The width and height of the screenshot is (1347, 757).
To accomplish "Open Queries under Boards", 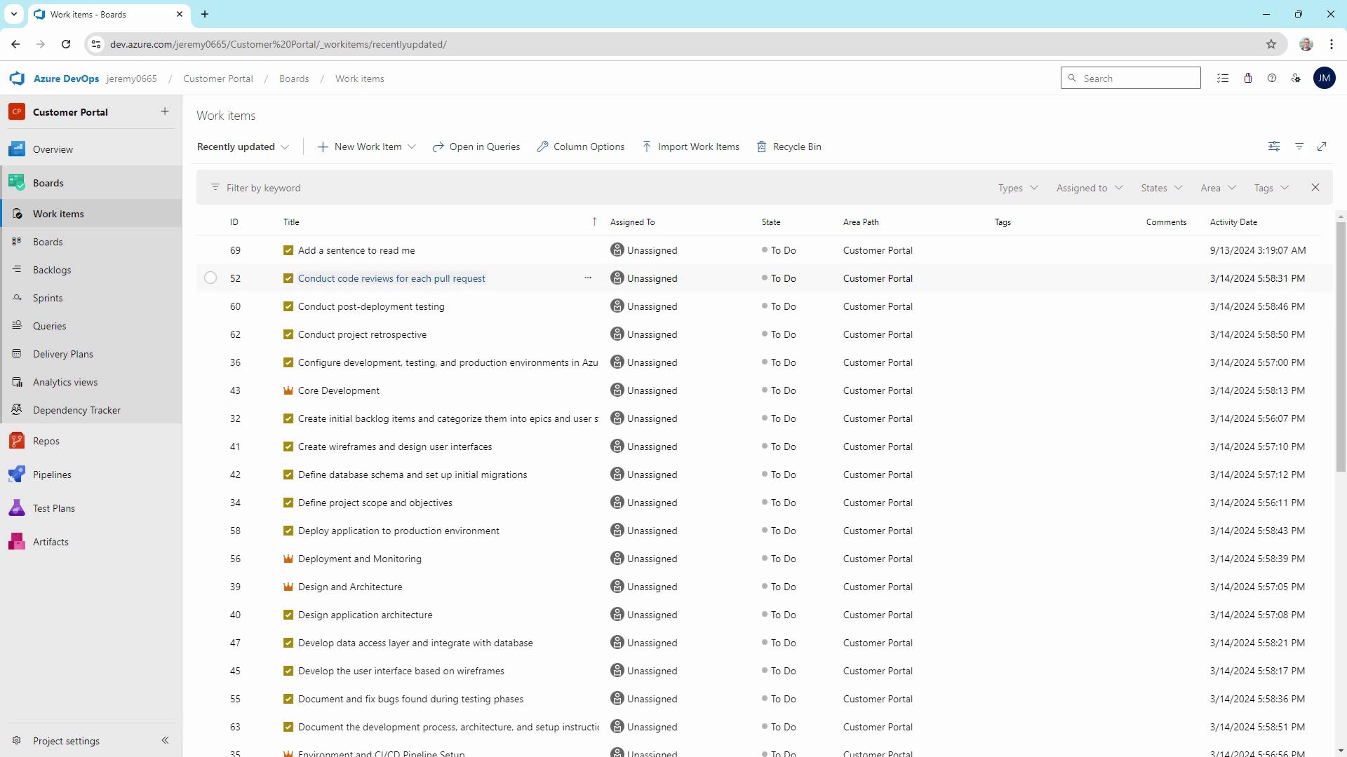I will tap(49, 326).
